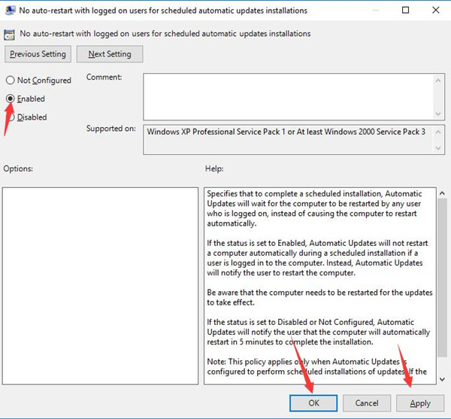Click help paragraph starting 'Specifies that to complete'
The height and width of the screenshot is (419, 451).
314,208
